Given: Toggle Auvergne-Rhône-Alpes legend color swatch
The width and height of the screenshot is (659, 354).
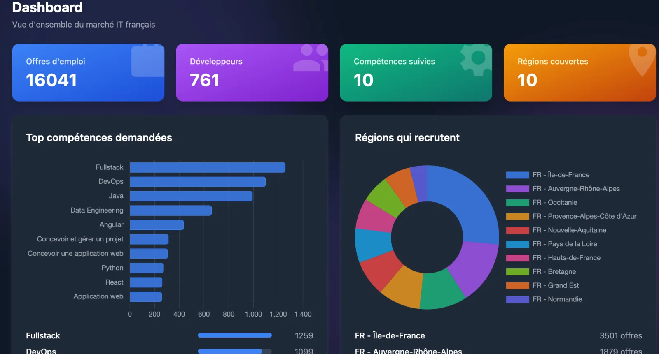Looking at the screenshot, I should (x=517, y=189).
